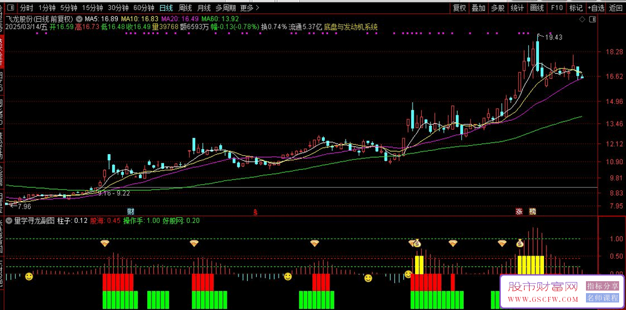Viewport: 626px width, 310px height.
Task: Open the 更多 periods expander
Action: click(250, 8)
